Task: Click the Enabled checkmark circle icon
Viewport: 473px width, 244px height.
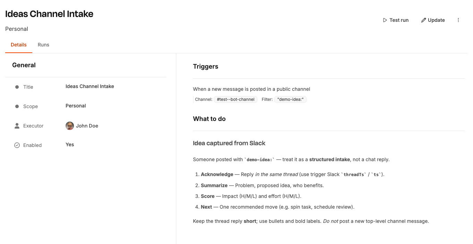Action: (x=17, y=145)
